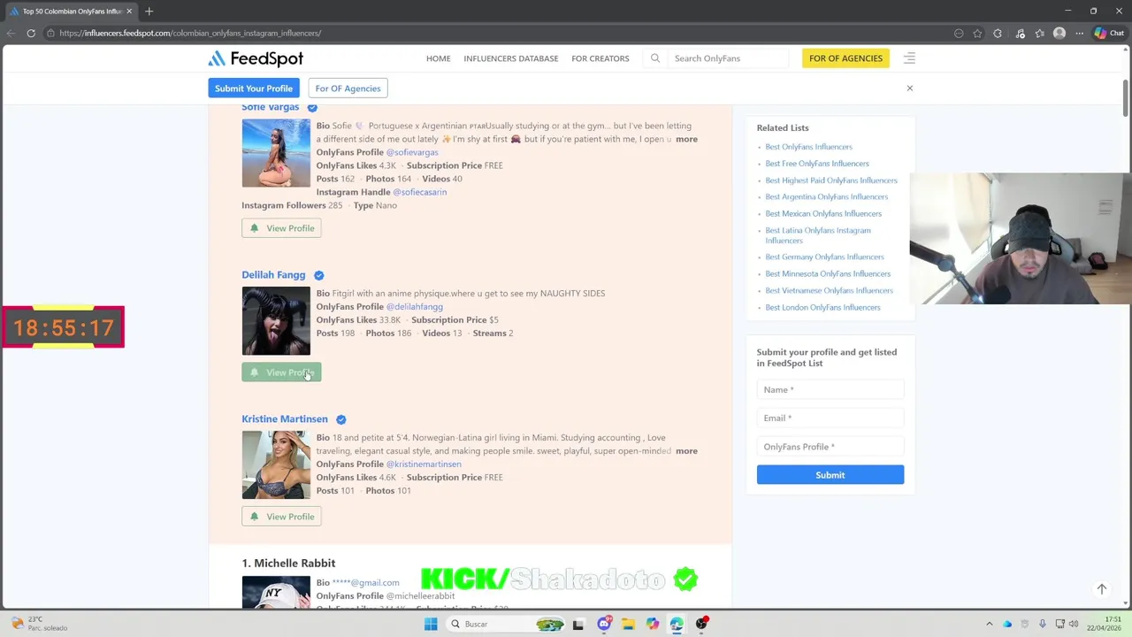Viewport: 1132px width, 637px height.
Task: Go back with the browser back arrow
Action: [11, 34]
